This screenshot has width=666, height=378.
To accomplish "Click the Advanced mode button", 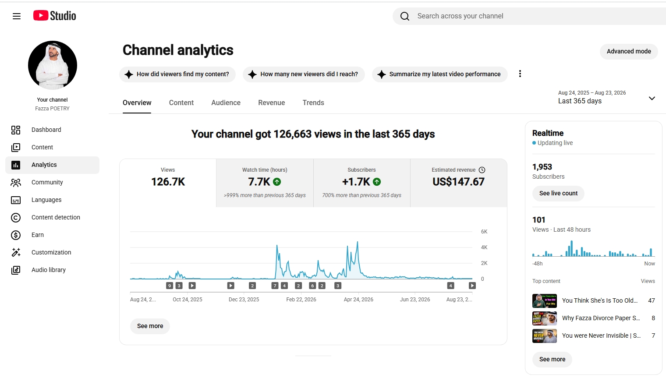I will tap(629, 51).
